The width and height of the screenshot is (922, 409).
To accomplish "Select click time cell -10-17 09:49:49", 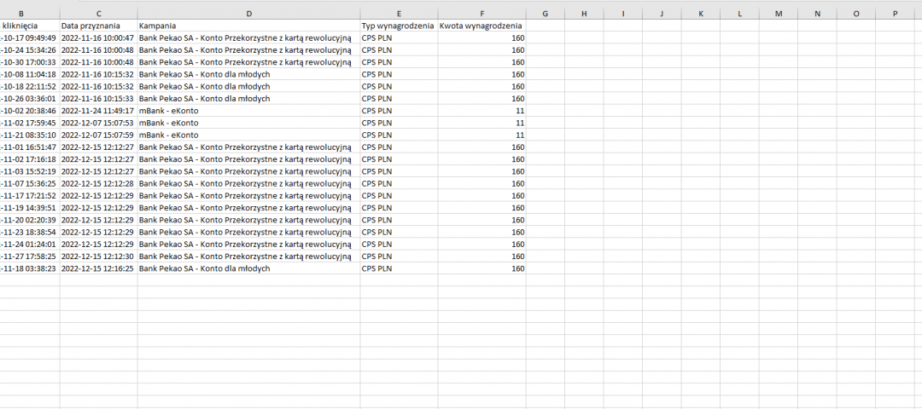I will [30, 38].
